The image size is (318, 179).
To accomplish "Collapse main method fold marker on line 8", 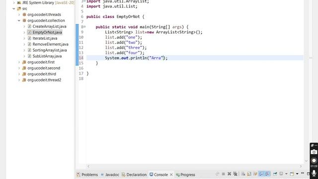I will point(84,27).
